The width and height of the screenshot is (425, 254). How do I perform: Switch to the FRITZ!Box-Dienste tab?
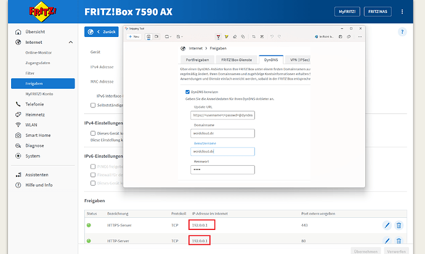(x=237, y=60)
